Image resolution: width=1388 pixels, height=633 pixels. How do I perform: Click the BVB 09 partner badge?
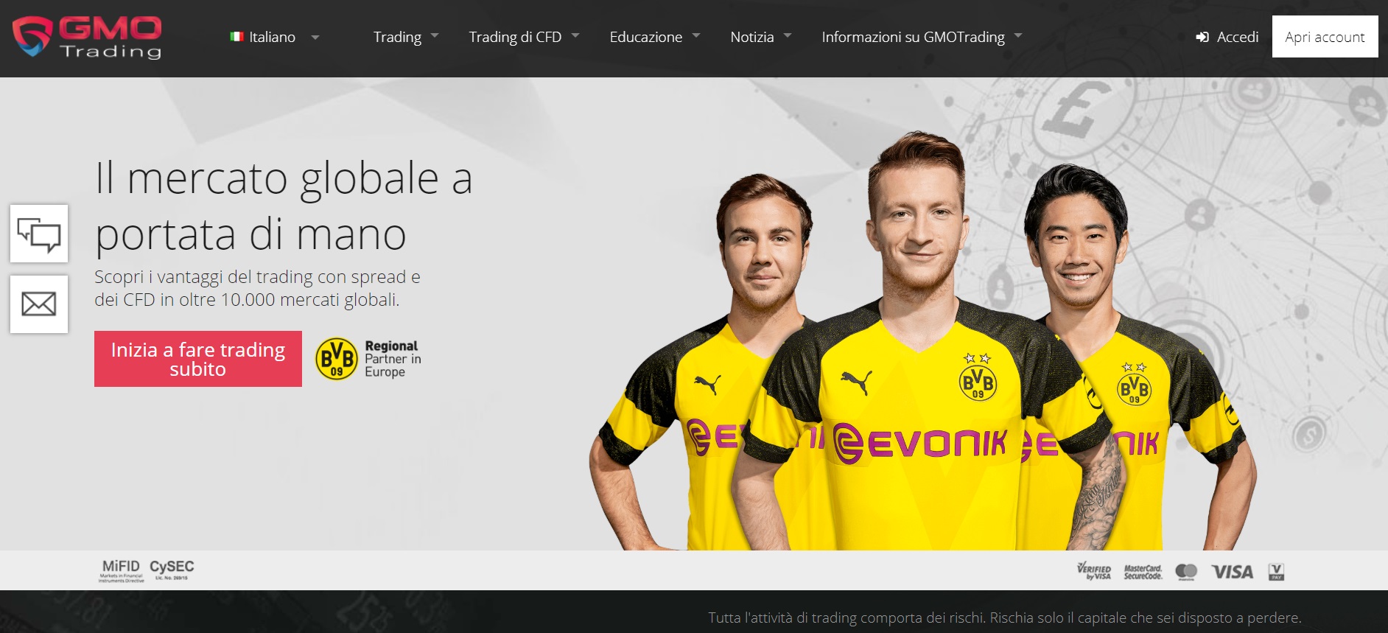(x=336, y=359)
